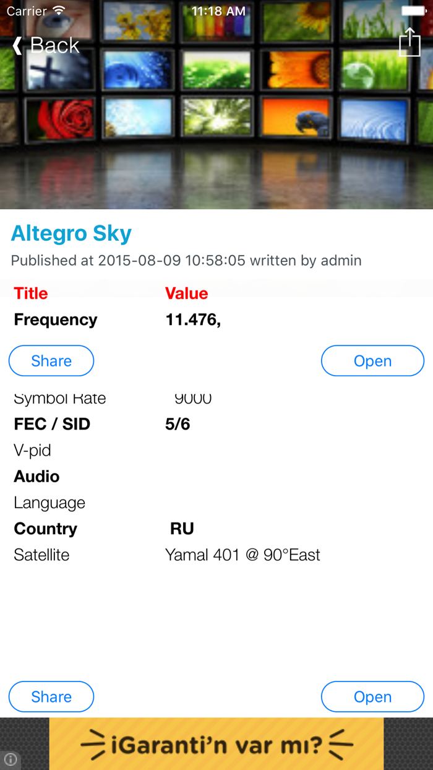Tap the upper Open button
Image resolution: width=433 pixels, height=770 pixels.
click(x=372, y=361)
